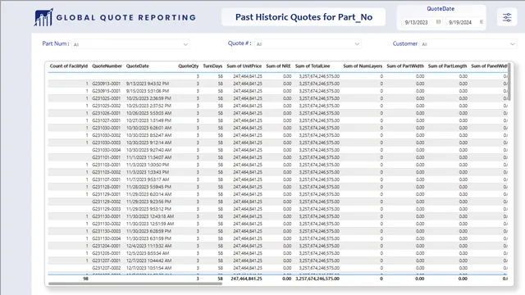The width and height of the screenshot is (525, 295).
Task: Select quote number G231130-0004
Action: pos(106,238)
